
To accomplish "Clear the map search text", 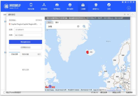I will tap(78, 26).
